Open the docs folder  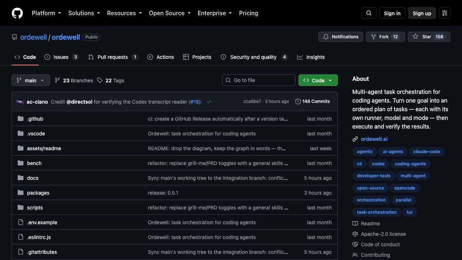click(33, 178)
